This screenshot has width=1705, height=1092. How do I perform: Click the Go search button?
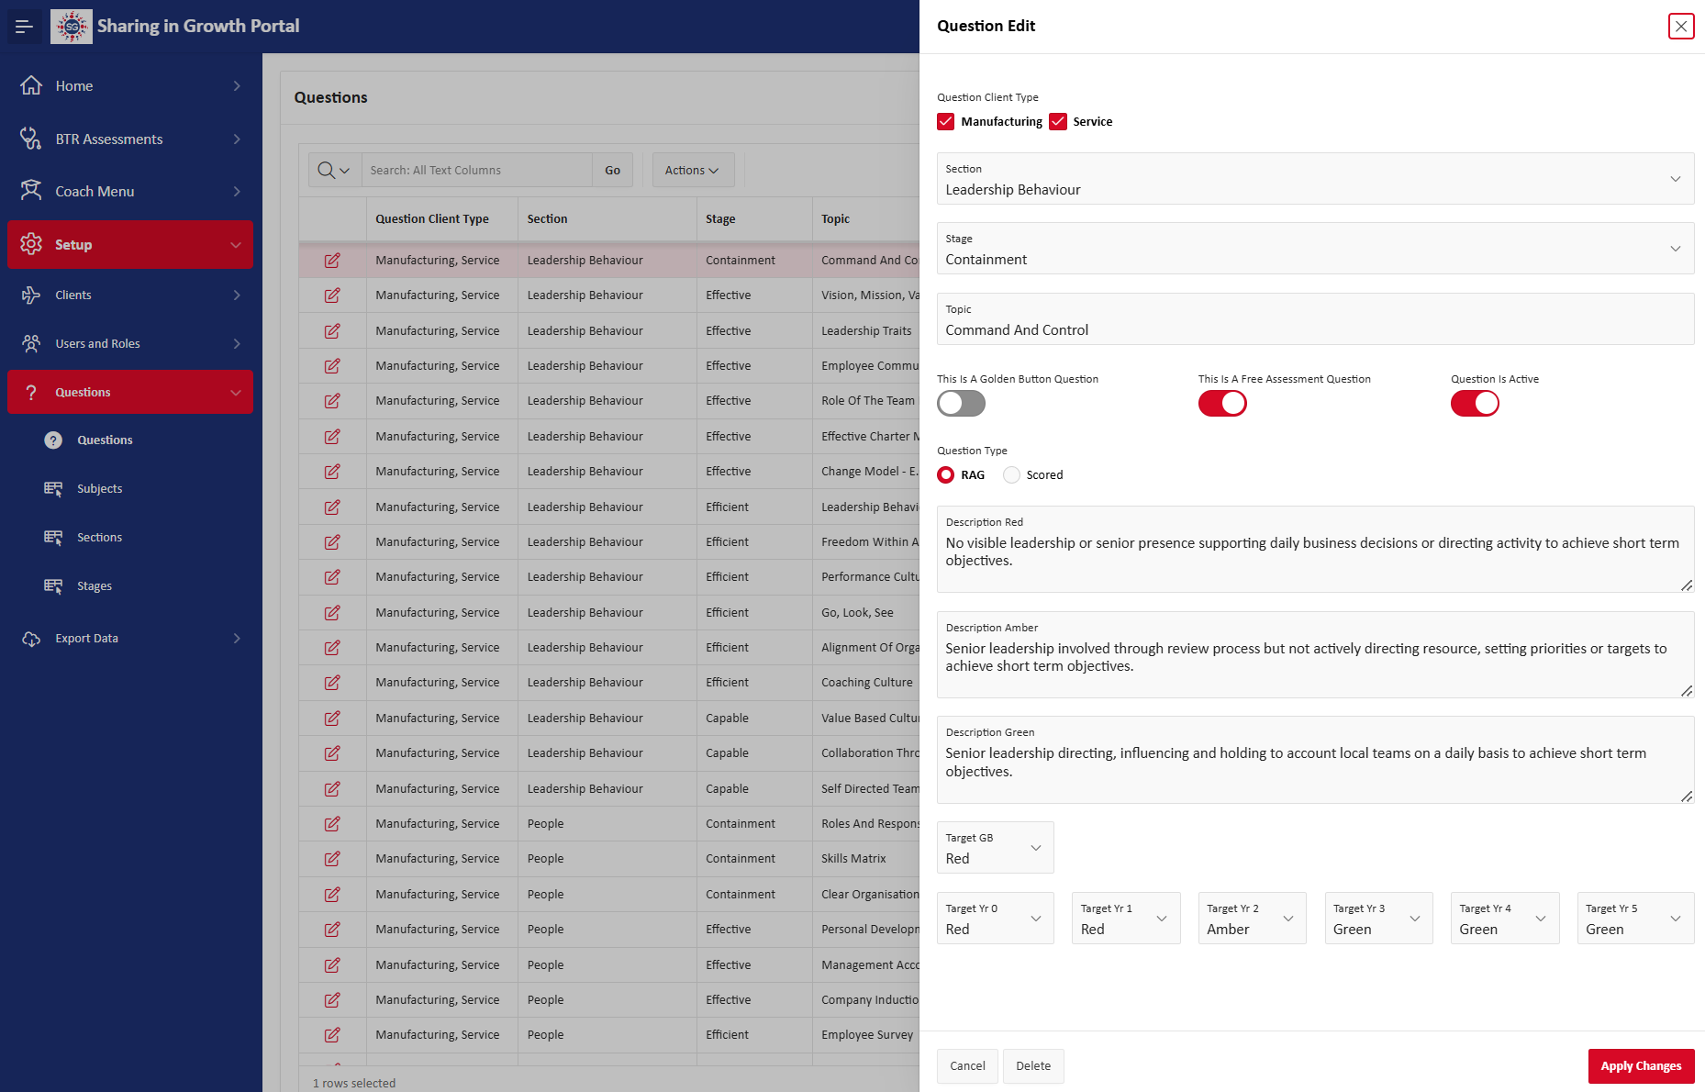point(612,171)
